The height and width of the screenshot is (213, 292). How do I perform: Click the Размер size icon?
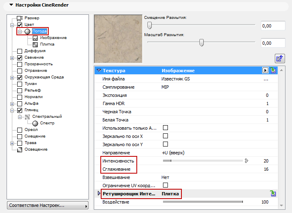click(20, 18)
